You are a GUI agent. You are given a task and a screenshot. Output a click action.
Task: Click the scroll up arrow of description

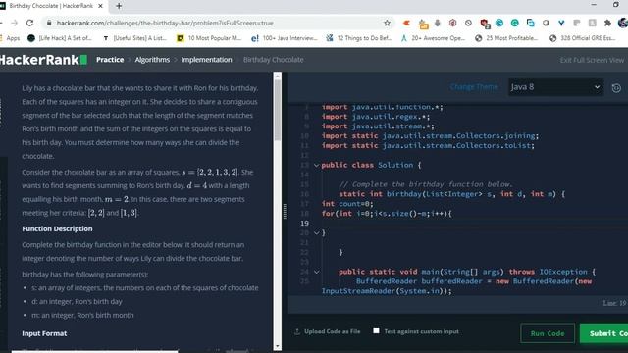277,76
